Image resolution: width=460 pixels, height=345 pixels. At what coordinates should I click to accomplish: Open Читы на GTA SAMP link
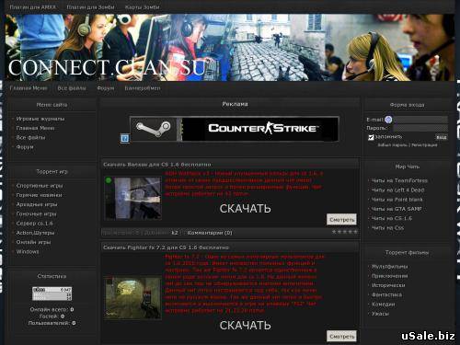(397, 209)
